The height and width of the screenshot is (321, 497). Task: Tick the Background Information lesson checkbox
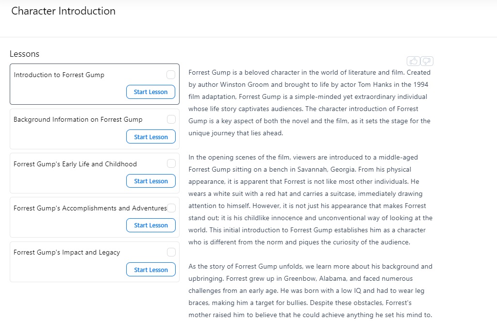pyautogui.click(x=171, y=119)
